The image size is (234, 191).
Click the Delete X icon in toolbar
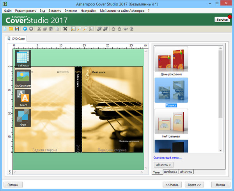click(x=65, y=29)
